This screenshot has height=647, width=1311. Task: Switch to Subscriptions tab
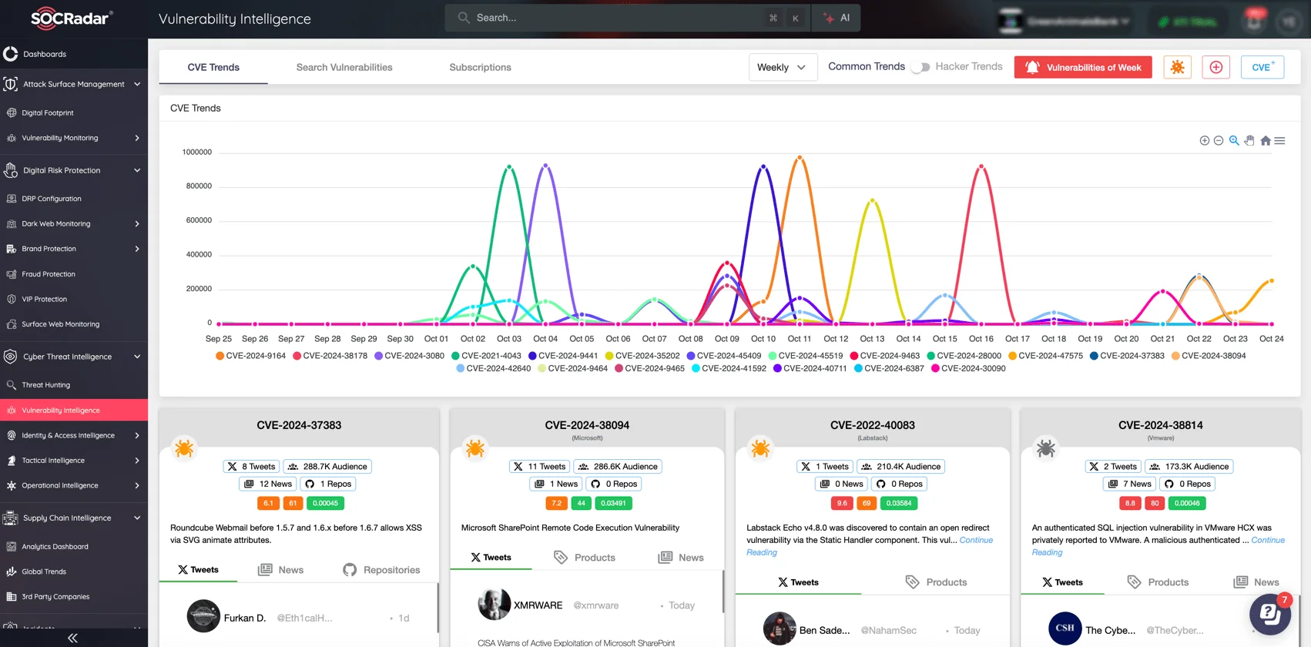480,67
